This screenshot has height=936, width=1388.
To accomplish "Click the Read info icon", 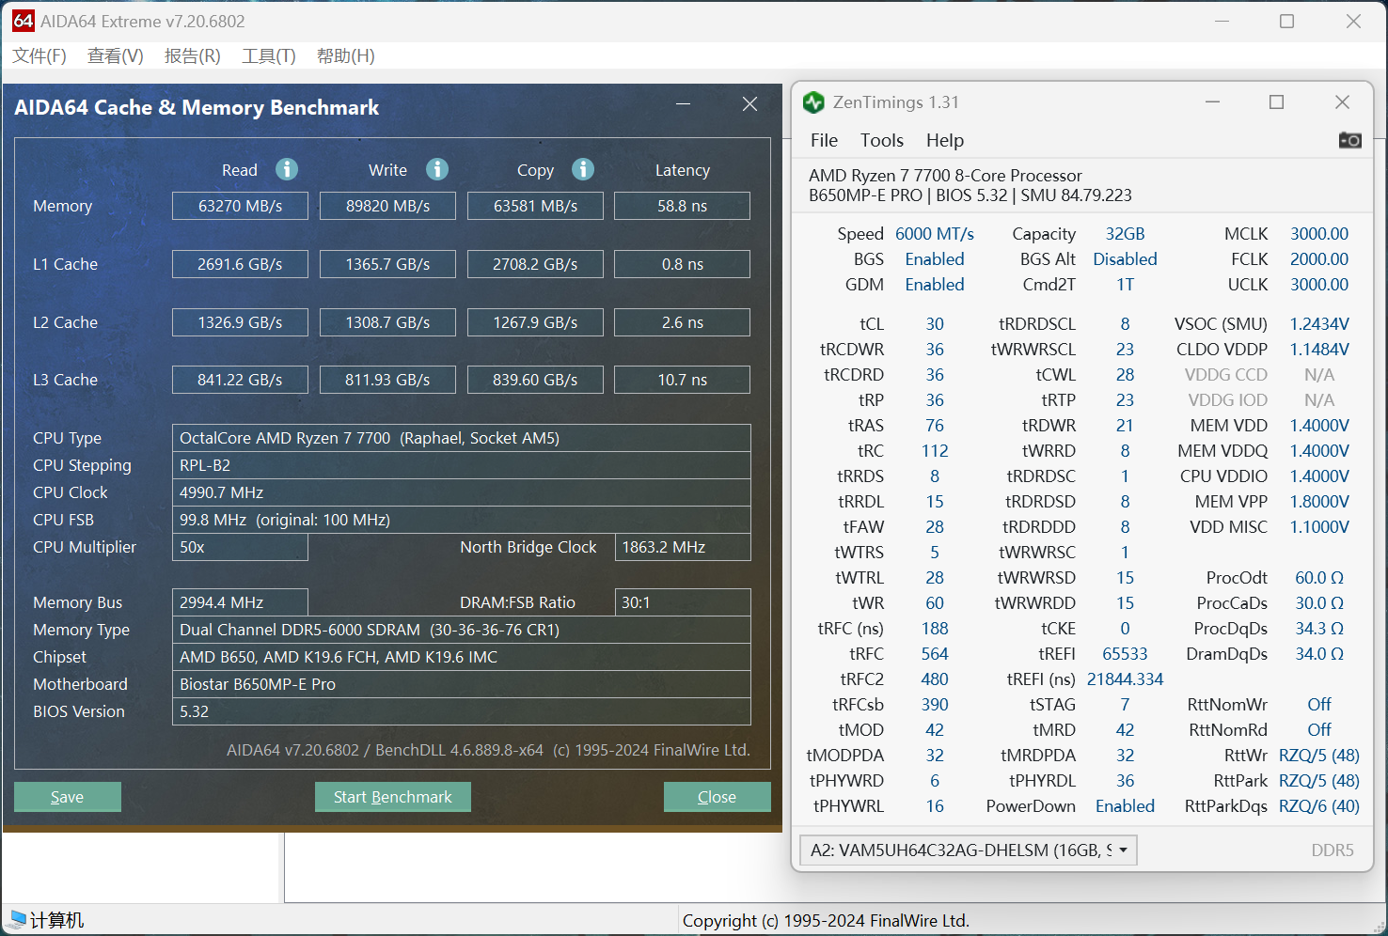I will pos(287,169).
